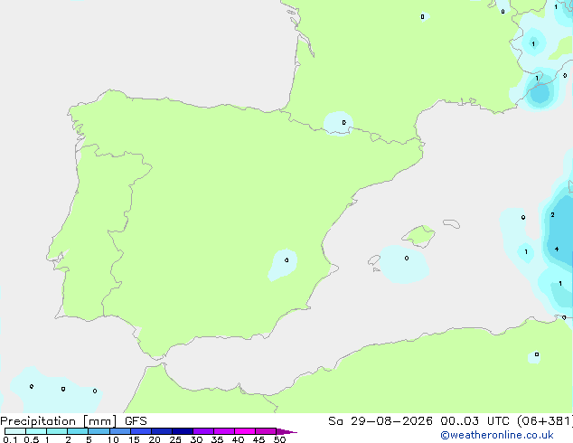Click the '25' legend value label
The image size is (573, 443).
coord(175,439)
